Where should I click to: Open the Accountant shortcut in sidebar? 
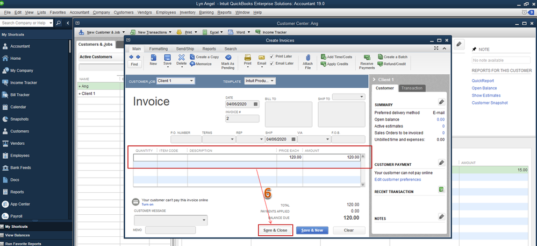20,46
